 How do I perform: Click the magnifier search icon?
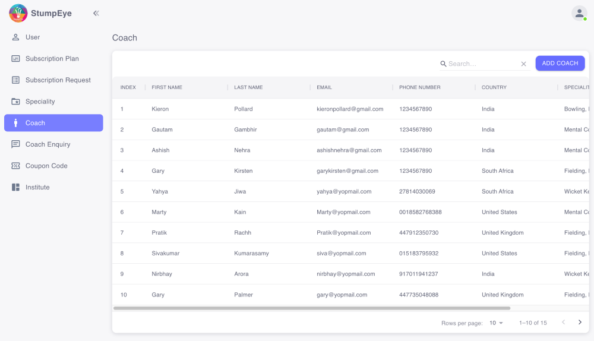click(443, 64)
